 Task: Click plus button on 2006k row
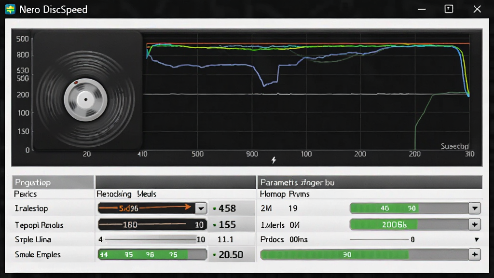(x=475, y=225)
